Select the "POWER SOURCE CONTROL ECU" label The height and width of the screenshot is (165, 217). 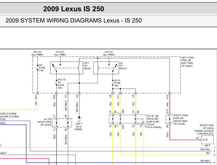[204, 132]
